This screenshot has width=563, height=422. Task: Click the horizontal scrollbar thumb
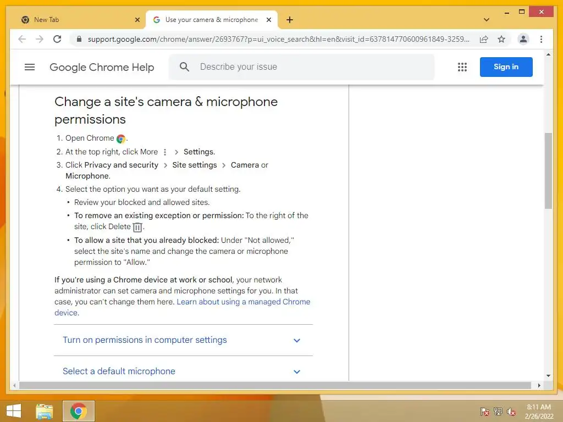point(275,385)
